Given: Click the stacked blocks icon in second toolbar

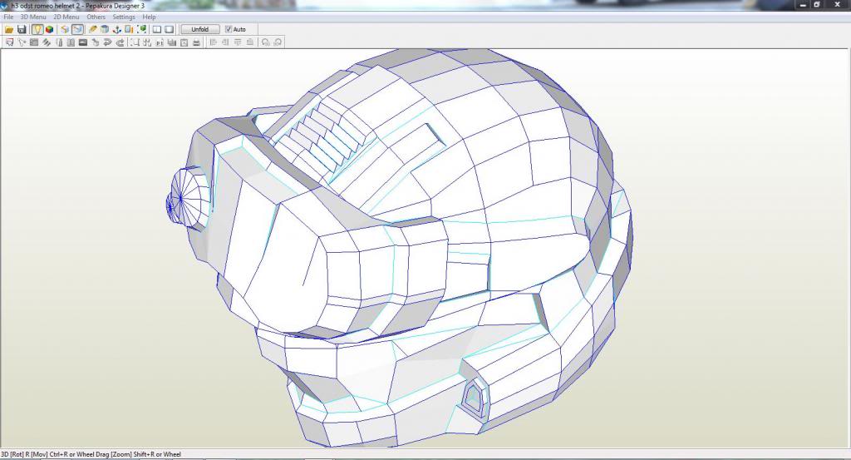Looking at the screenshot, I should (x=171, y=42).
